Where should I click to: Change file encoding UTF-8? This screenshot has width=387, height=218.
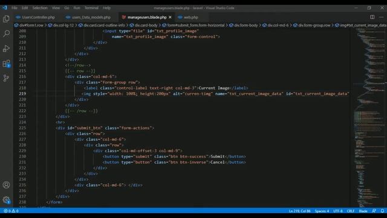click(x=338, y=211)
